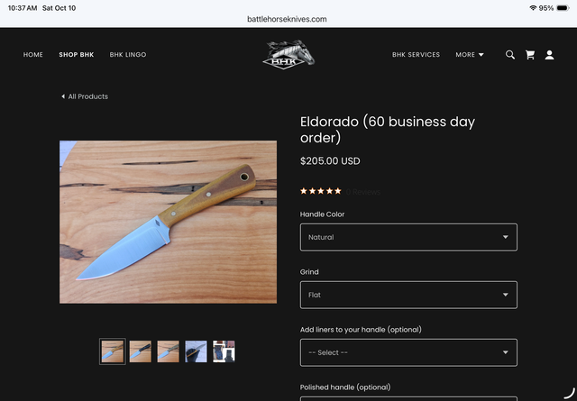Click the $205.00 USD price
Viewport: 577px width, 401px height.
330,161
